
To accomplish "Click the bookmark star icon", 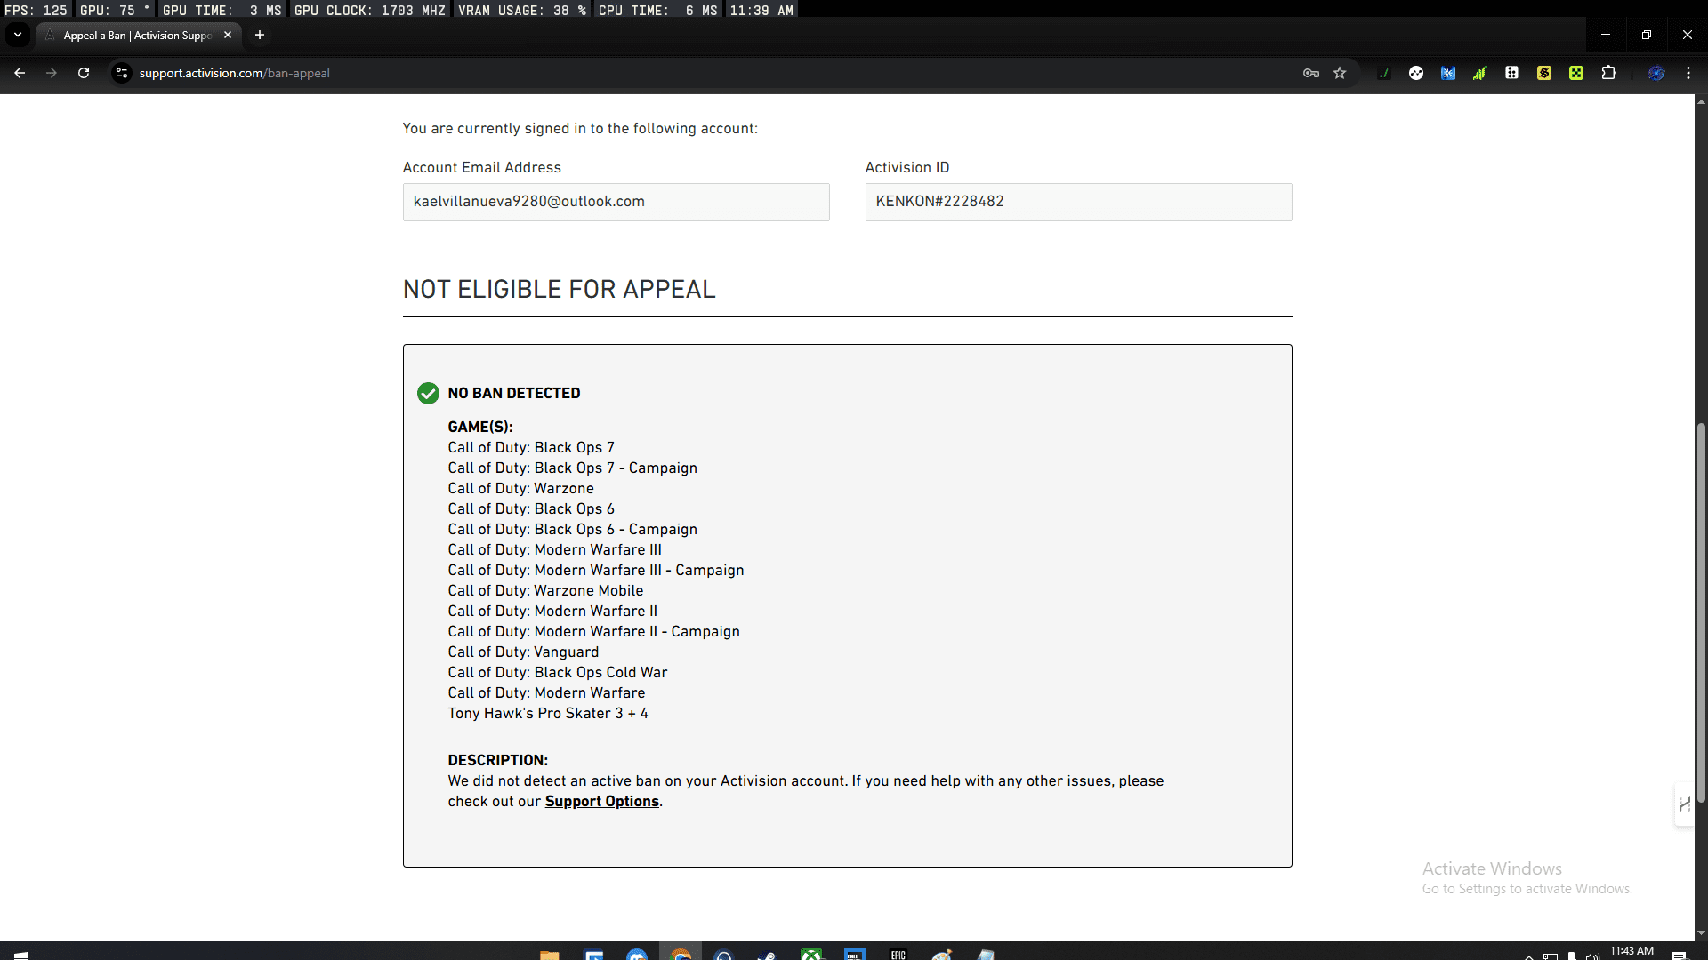I will [x=1340, y=73].
